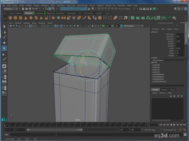Open the vertical Attribute Editor side tab
This screenshot has width=189, height=141.
point(186,52)
